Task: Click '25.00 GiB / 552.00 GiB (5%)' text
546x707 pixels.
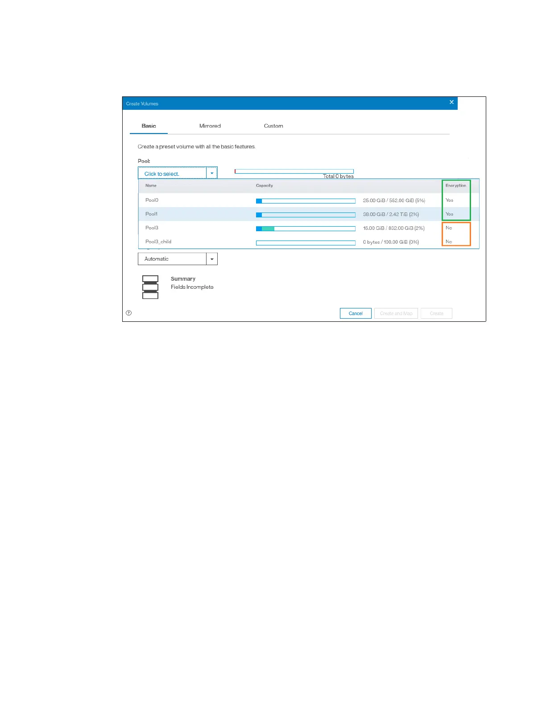Action: pyautogui.click(x=394, y=200)
